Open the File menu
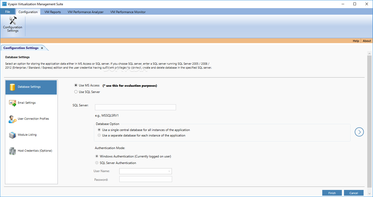 pyautogui.click(x=8, y=12)
